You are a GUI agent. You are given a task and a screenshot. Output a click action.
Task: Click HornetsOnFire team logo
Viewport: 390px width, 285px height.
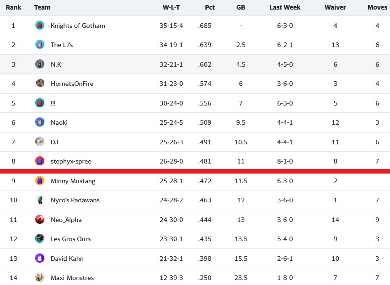40,84
